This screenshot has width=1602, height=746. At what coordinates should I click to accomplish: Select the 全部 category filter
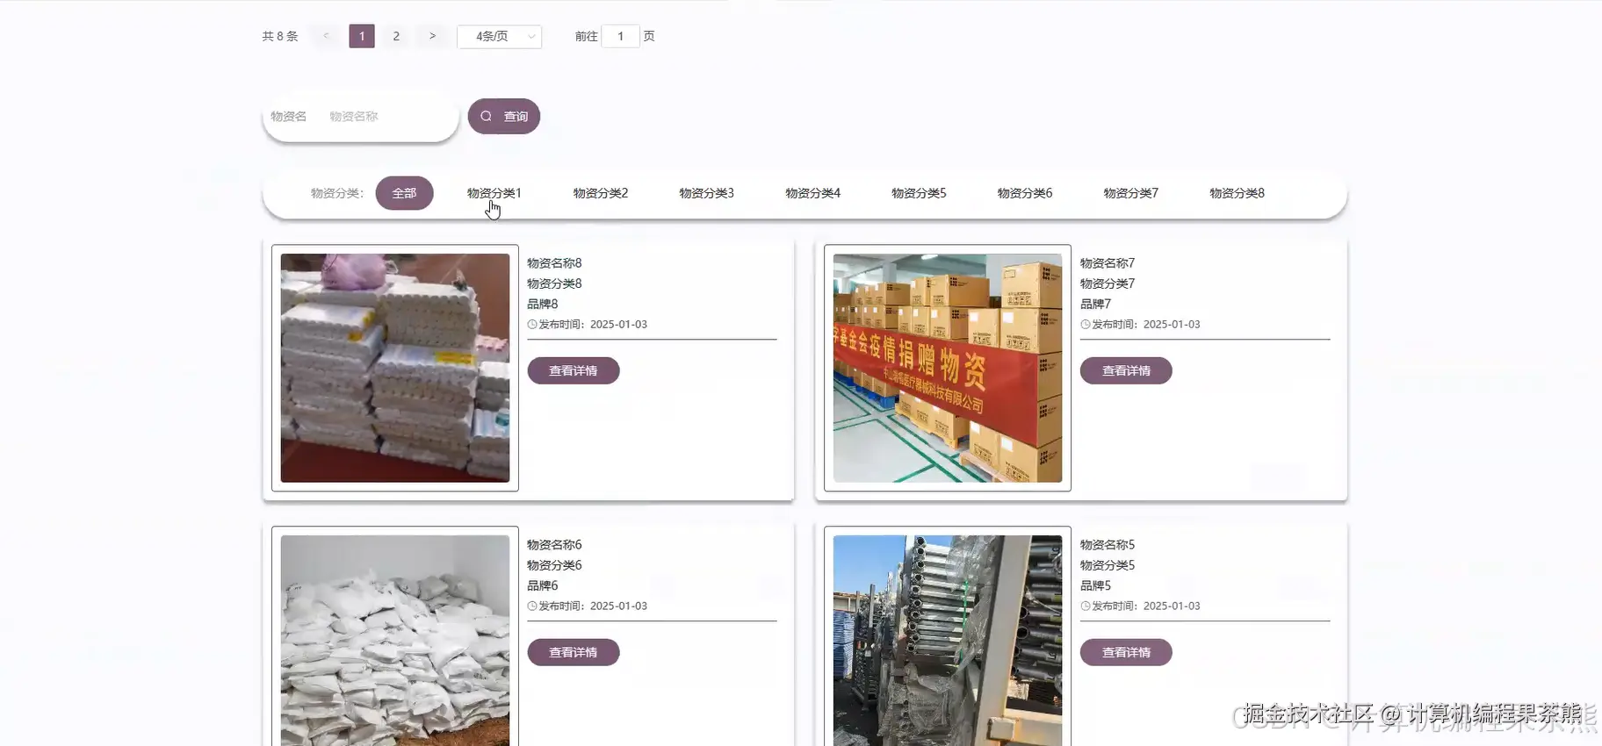pyautogui.click(x=404, y=193)
